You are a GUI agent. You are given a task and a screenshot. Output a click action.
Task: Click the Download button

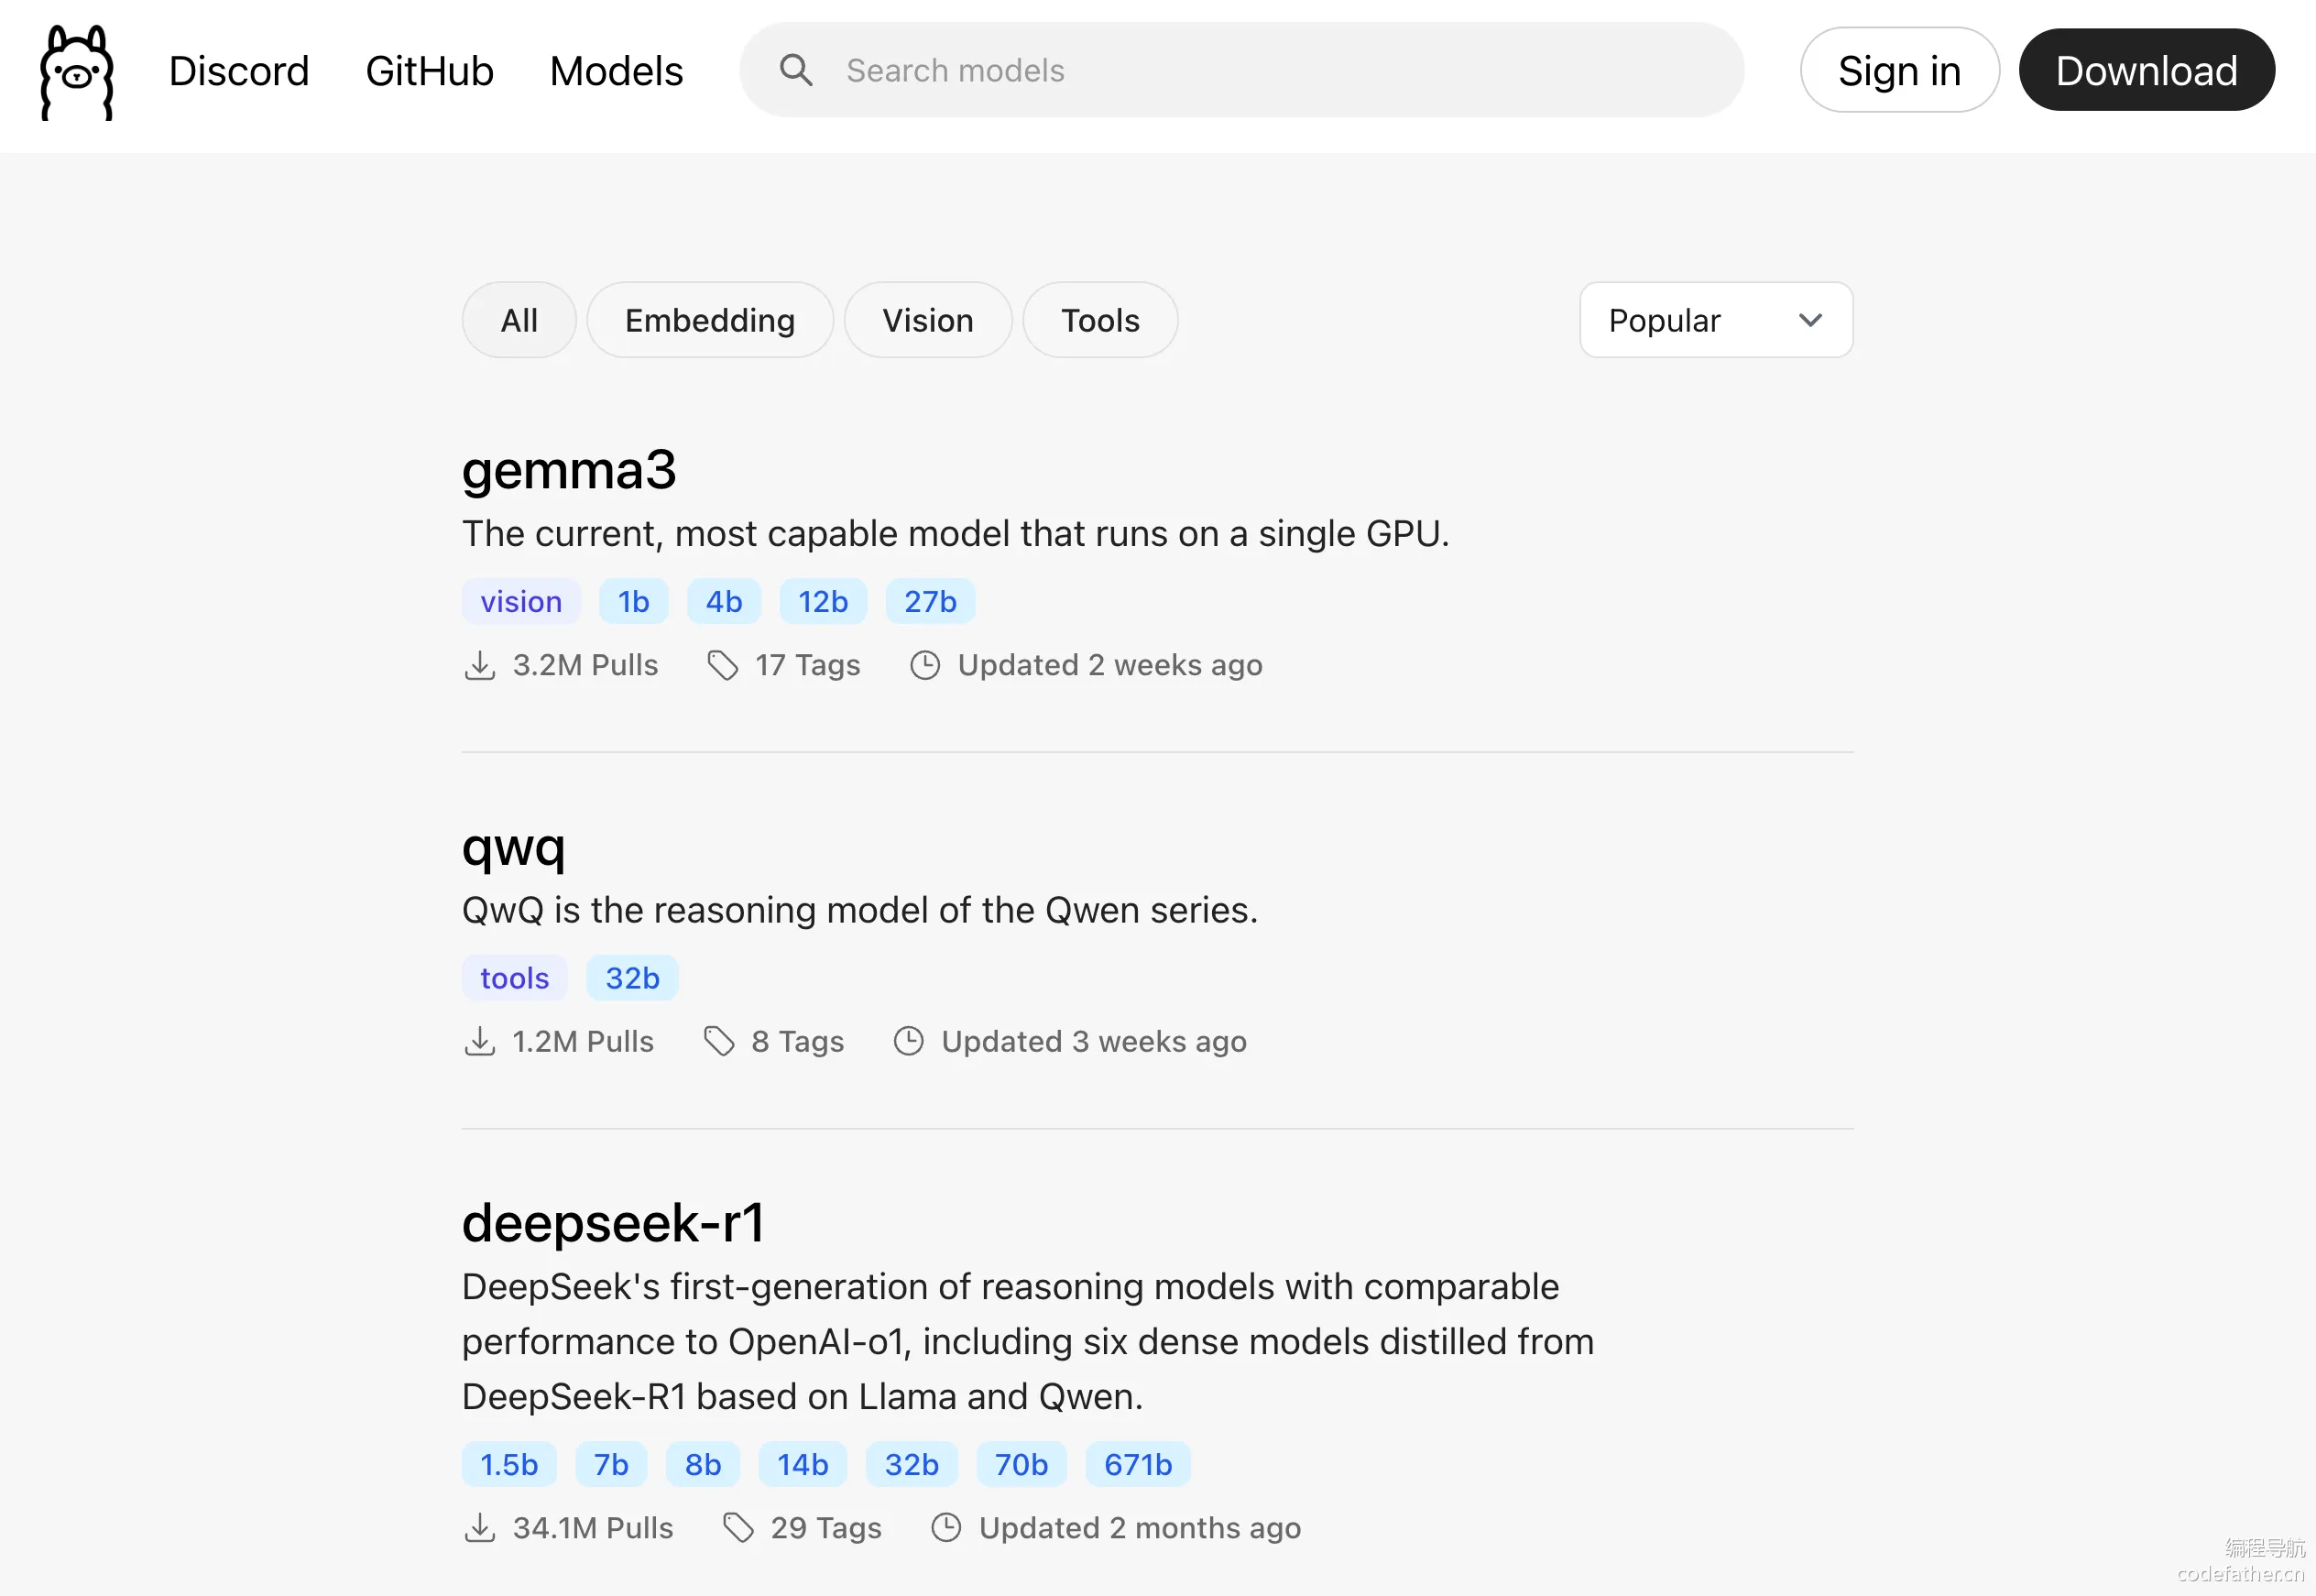click(x=2147, y=70)
